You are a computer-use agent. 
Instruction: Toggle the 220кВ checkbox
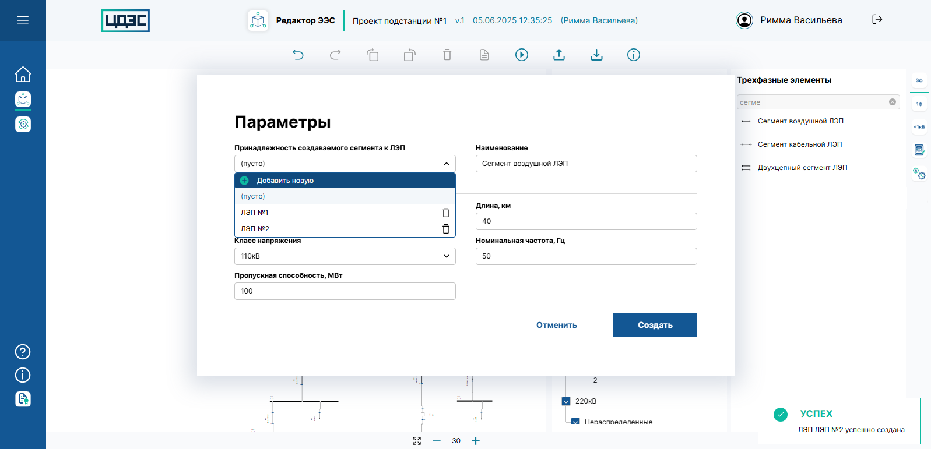(x=566, y=401)
